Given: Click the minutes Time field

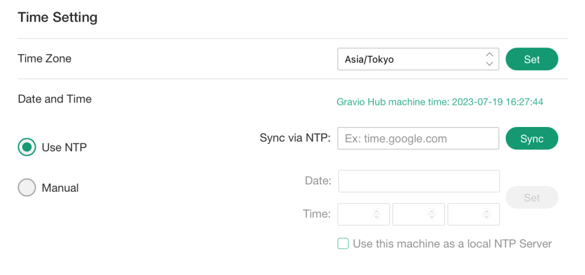Looking at the screenshot, I should [412, 214].
